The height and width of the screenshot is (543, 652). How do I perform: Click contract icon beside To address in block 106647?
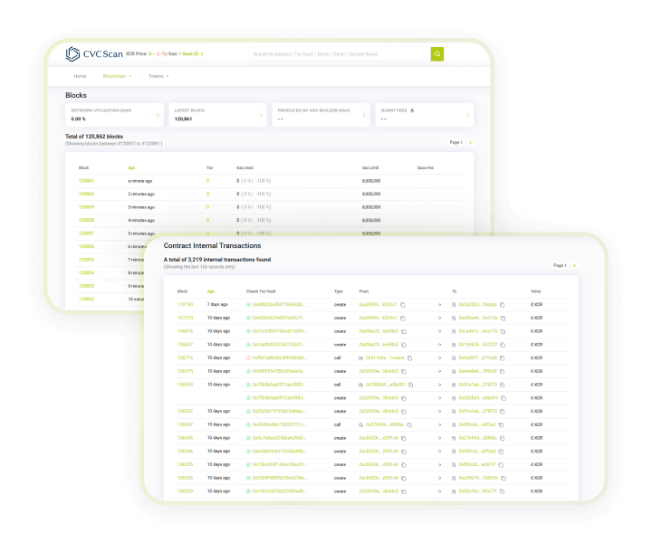(x=454, y=345)
